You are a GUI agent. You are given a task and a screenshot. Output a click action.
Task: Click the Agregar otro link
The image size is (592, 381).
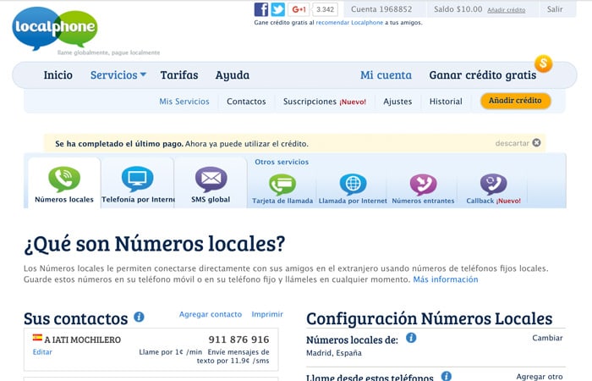pyautogui.click(x=540, y=377)
